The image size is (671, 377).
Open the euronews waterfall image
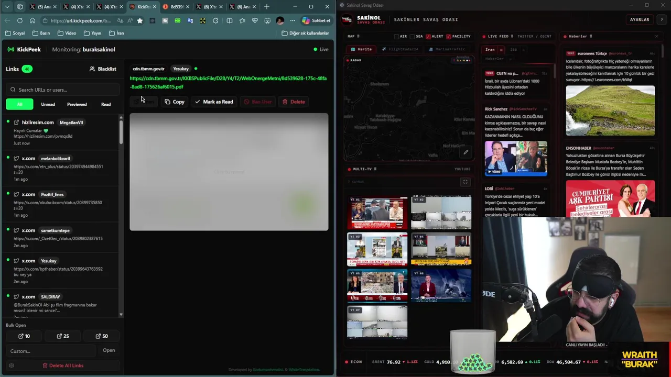[610, 110]
